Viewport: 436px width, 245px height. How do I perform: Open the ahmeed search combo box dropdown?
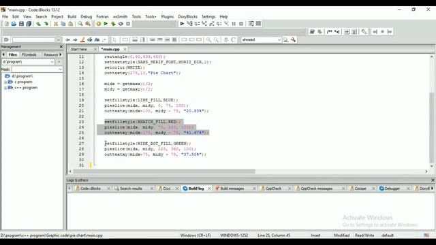pyautogui.click(x=279, y=39)
